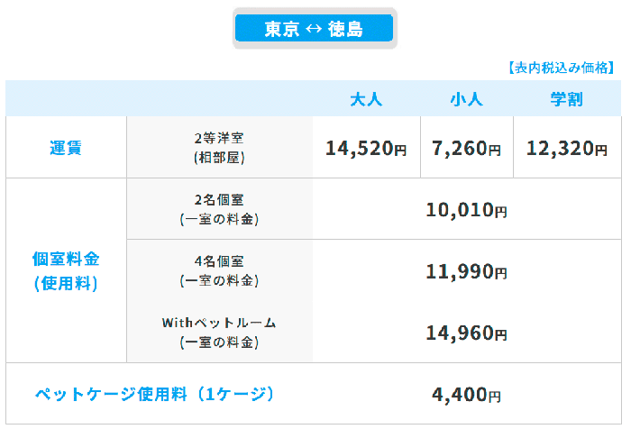
Task: Click the 2等洋室 (相部屋) room type cell
Action: point(219,148)
